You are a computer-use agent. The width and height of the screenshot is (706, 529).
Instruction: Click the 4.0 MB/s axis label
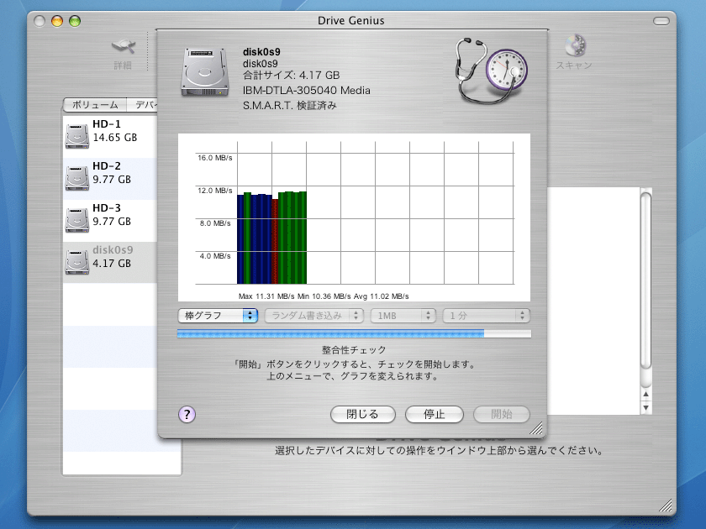[x=215, y=256]
